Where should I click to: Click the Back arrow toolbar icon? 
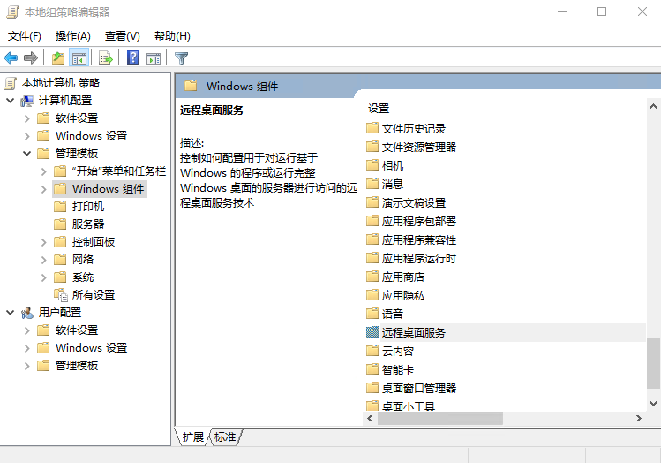(11, 58)
